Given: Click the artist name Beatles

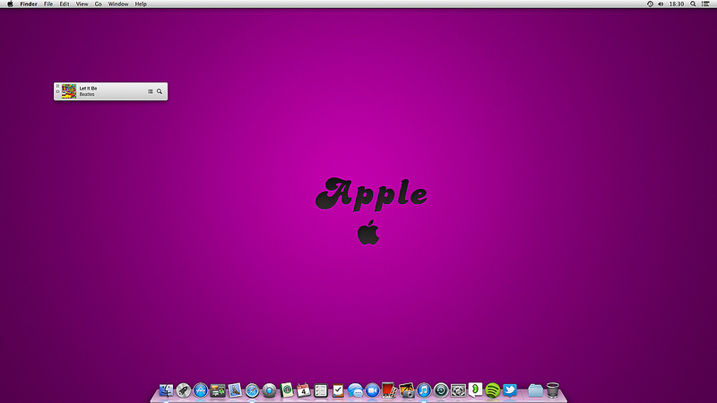Looking at the screenshot, I should 87,94.
